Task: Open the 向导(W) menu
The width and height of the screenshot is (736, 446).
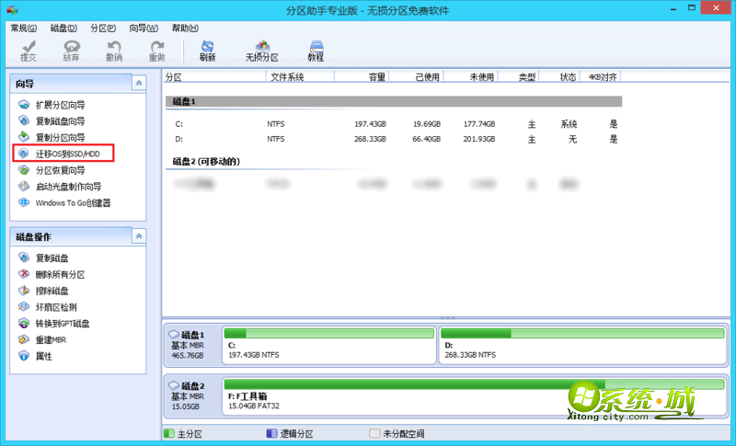Action: click(144, 29)
